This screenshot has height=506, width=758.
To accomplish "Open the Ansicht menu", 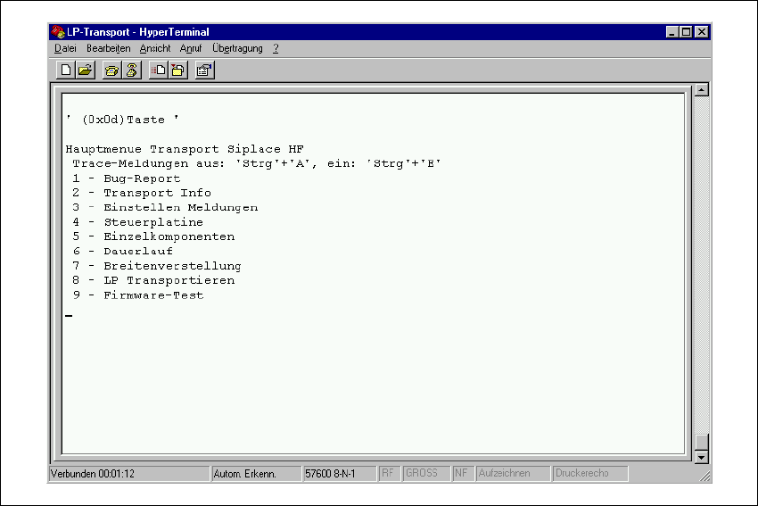I will point(154,48).
